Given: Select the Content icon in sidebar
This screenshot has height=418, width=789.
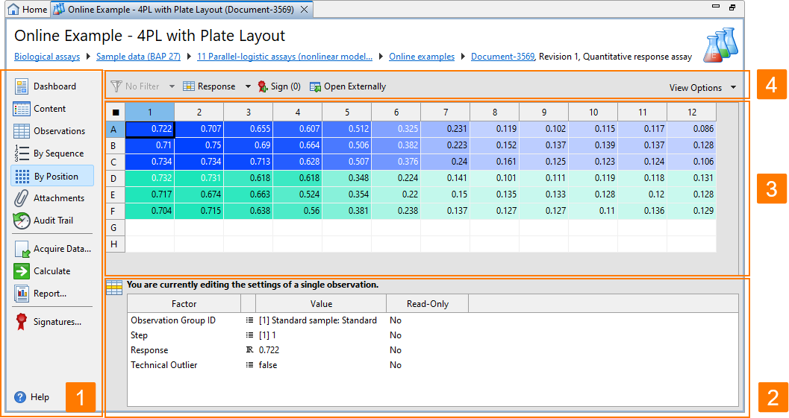Looking at the screenshot, I should pyautogui.click(x=21, y=109).
